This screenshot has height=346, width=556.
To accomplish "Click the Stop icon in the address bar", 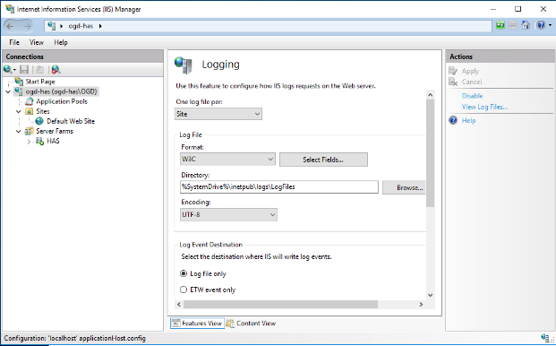I will 513,25.
